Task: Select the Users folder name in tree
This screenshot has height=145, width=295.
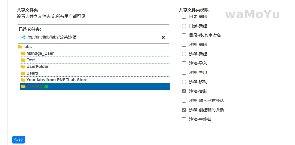Action: pyautogui.click(x=32, y=73)
